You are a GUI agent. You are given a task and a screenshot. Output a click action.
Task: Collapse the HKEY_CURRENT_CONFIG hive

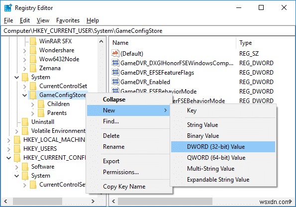8,158
